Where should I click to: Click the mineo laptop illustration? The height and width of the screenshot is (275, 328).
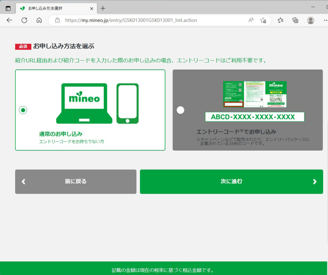point(84,104)
